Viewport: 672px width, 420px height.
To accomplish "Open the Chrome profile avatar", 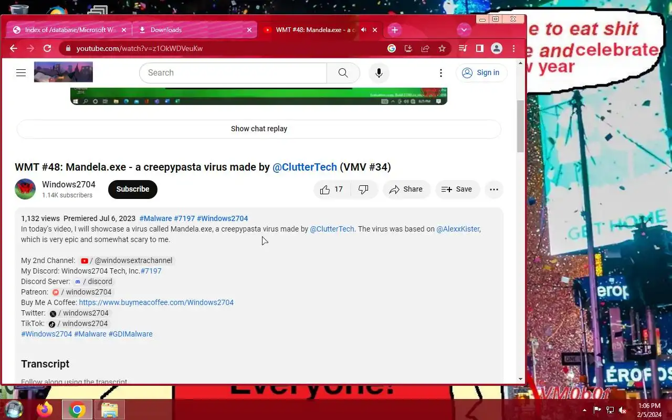I will (497, 48).
